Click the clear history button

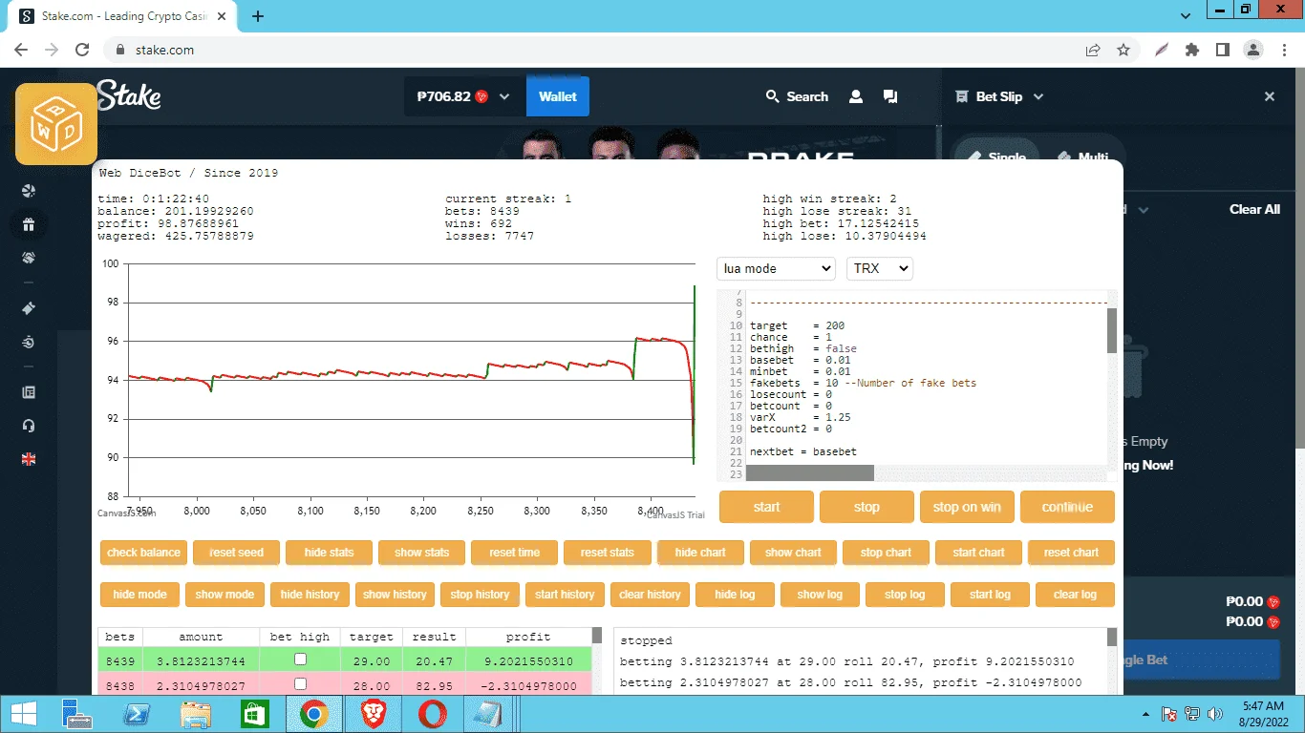(650, 595)
